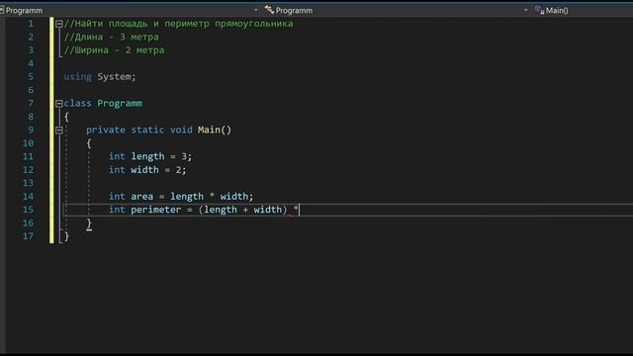The width and height of the screenshot is (633, 356).
Task: Click line number 5 in margin
Action: point(31,77)
